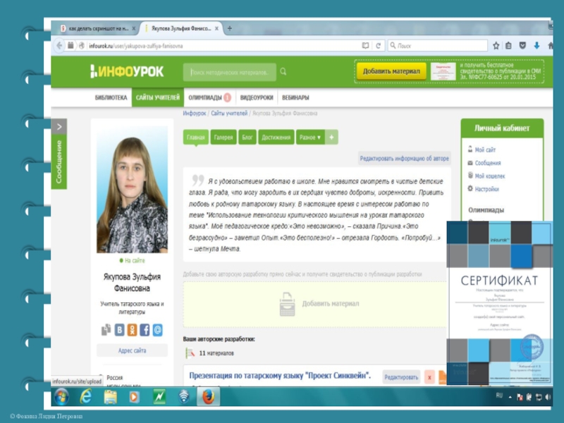
Task: Open the Достижения profile tab
Action: (x=276, y=137)
